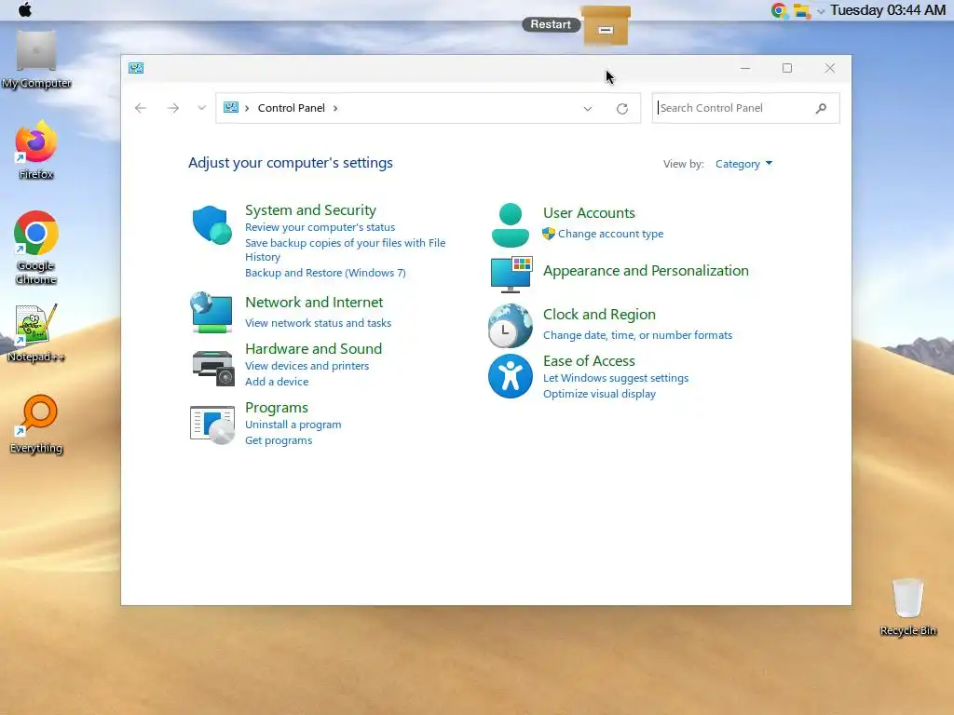The width and height of the screenshot is (954, 715).
Task: Open View network status and tasks
Action: 319,323
